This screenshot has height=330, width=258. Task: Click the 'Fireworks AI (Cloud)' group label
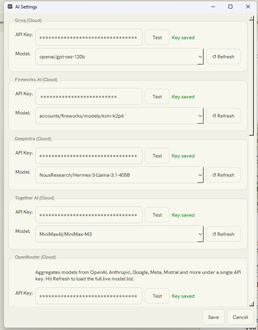[x=36, y=80]
